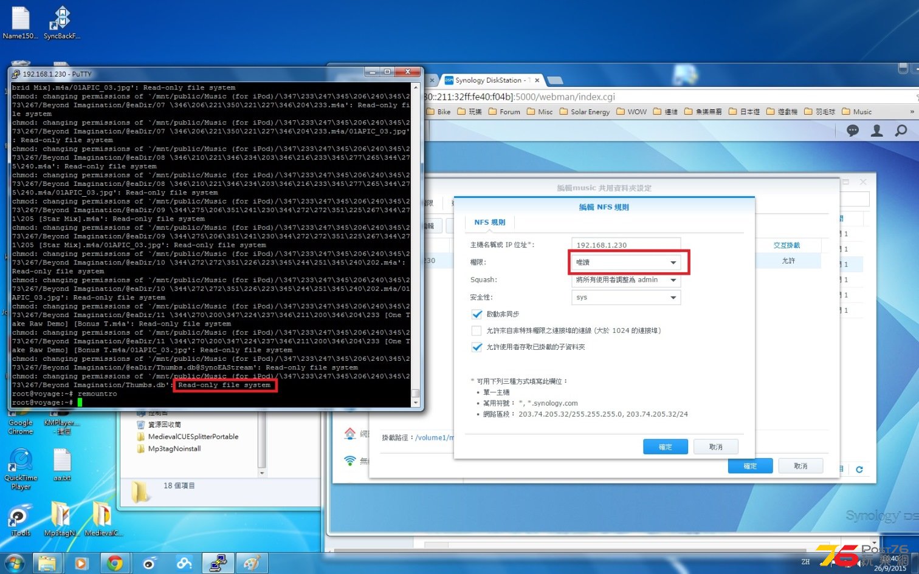This screenshot has height=574, width=919.
Task: Click DSM favicon on Synology DiskStation tab
Action: tap(449, 80)
